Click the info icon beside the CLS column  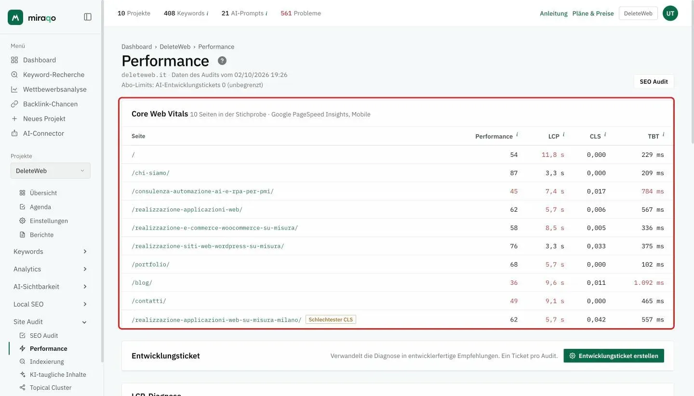point(605,135)
